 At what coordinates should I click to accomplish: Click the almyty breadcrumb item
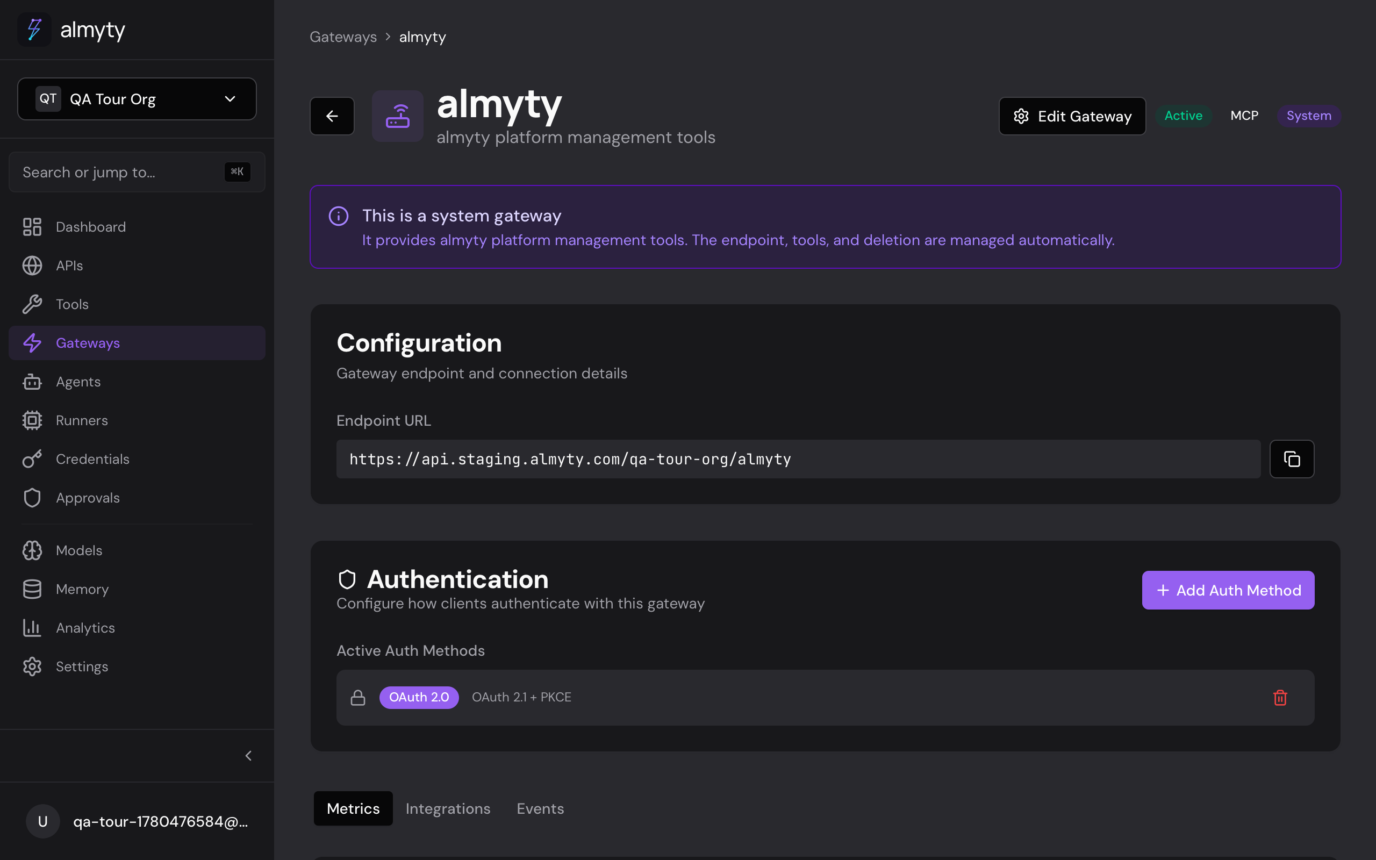coord(422,37)
